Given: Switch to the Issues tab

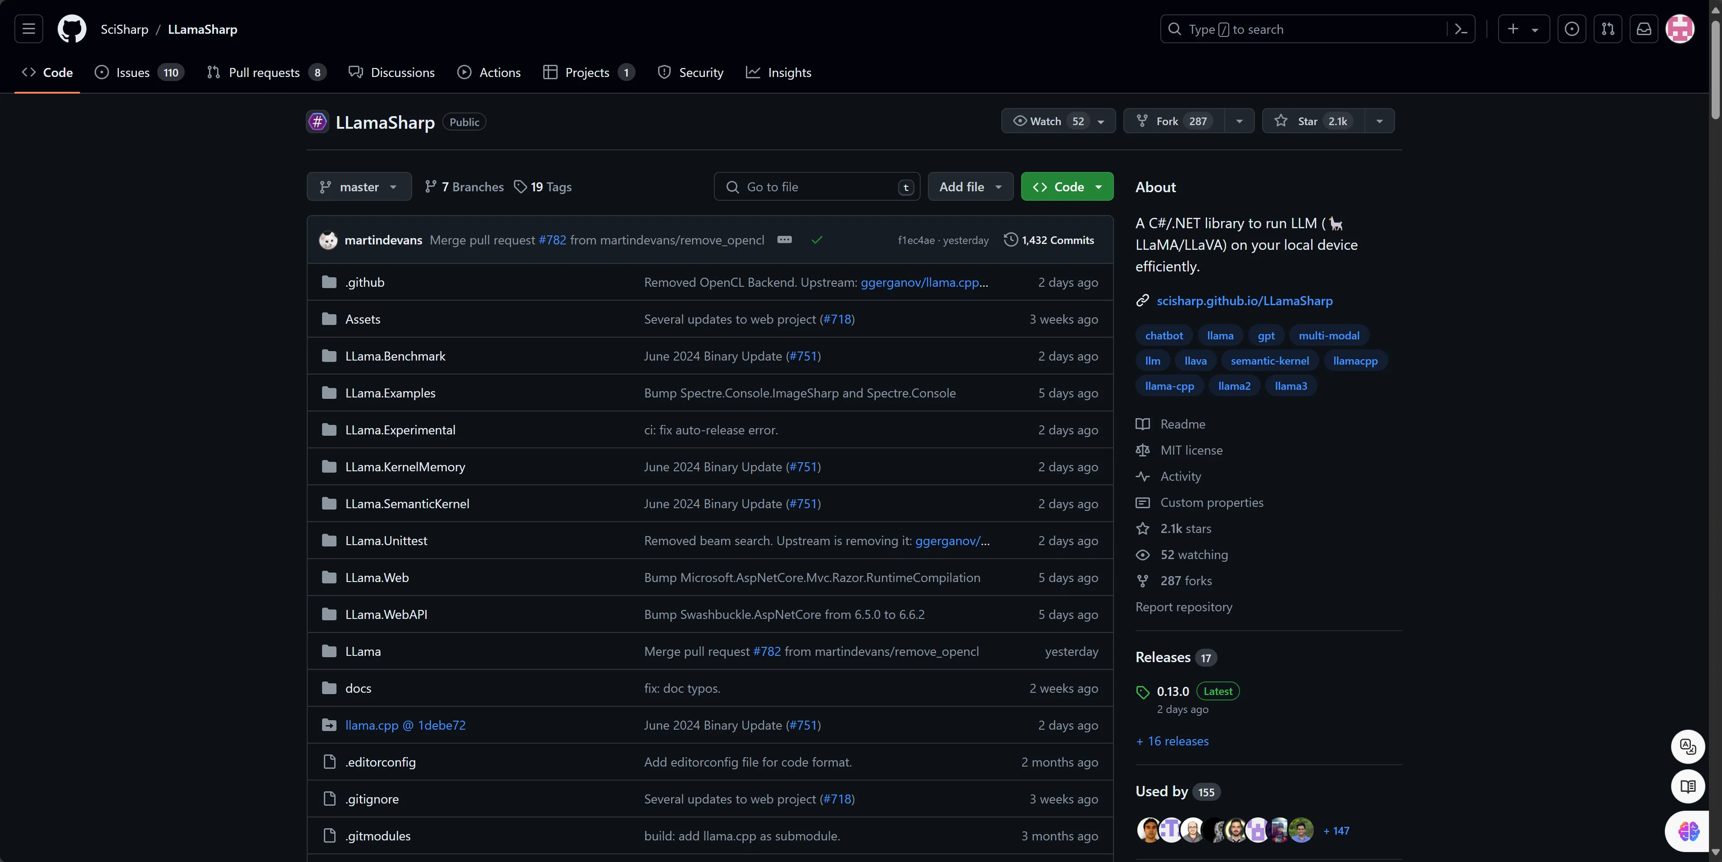Looking at the screenshot, I should [139, 72].
